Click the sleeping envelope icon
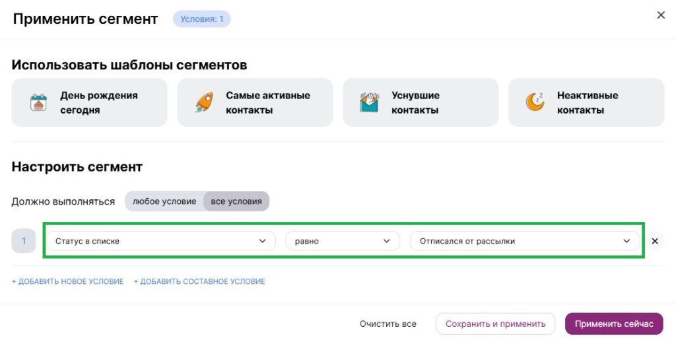This screenshot has width=676, height=342. pos(370,102)
